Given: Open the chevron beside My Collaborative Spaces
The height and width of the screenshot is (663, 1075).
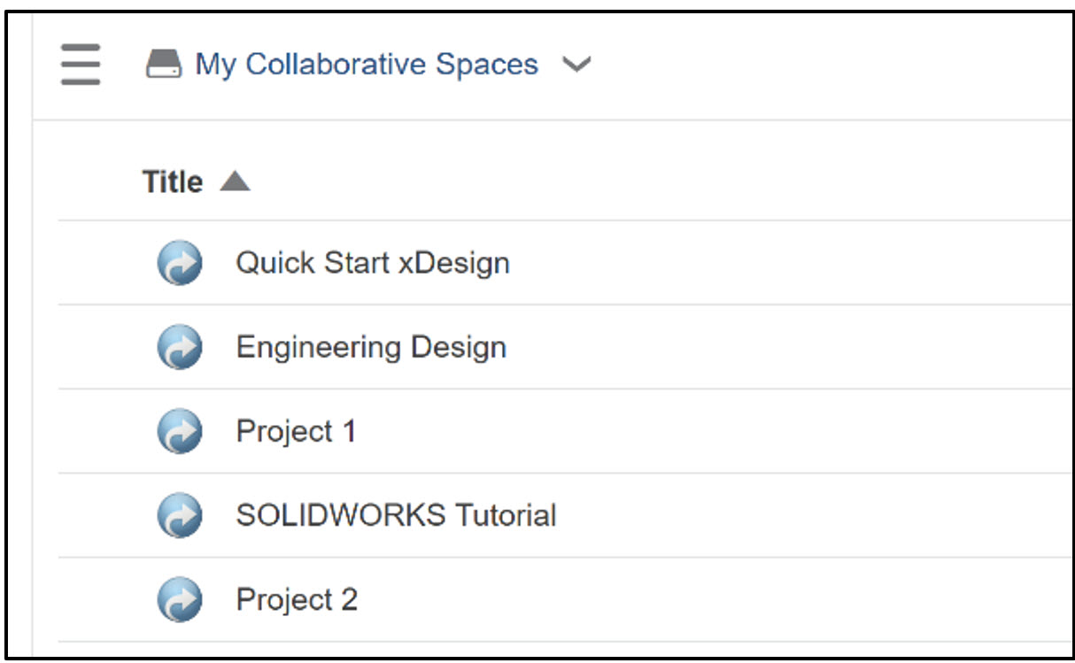Looking at the screenshot, I should (577, 65).
